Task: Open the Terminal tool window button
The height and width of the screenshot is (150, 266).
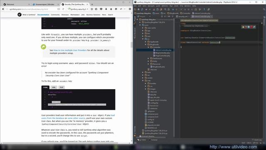Action: [x=153, y=140]
